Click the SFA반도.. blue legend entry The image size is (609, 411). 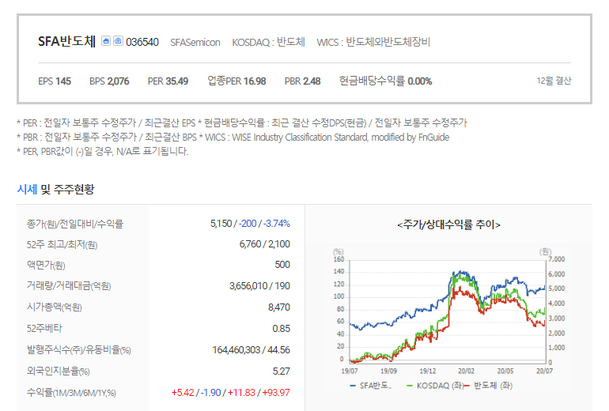[x=371, y=386]
